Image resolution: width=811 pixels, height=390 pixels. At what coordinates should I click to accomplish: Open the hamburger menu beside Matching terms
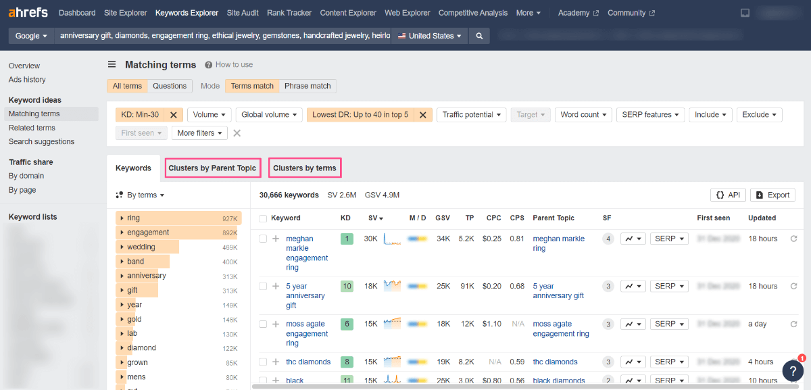coord(112,65)
